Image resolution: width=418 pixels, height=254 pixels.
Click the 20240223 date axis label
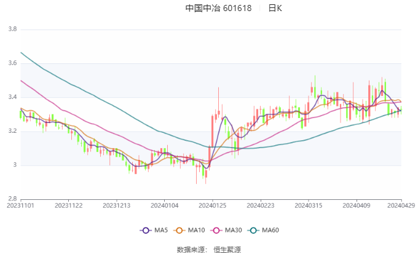click(261, 205)
